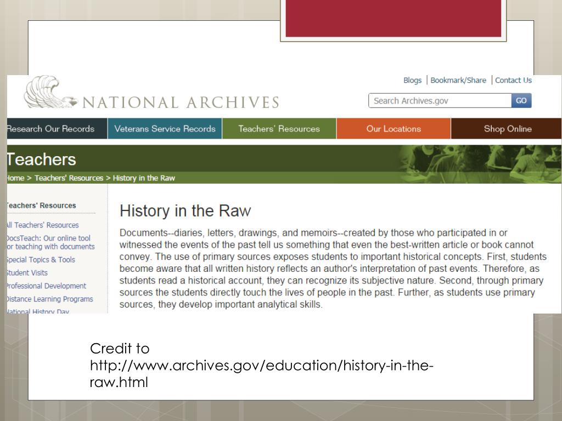Click the Teachers' Resources breadcrumb link
The height and width of the screenshot is (421, 562).
69,178
